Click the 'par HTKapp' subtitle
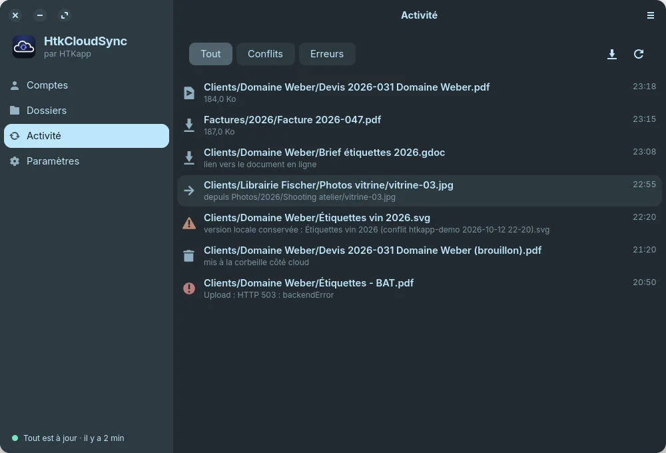666x453 pixels. (67, 54)
